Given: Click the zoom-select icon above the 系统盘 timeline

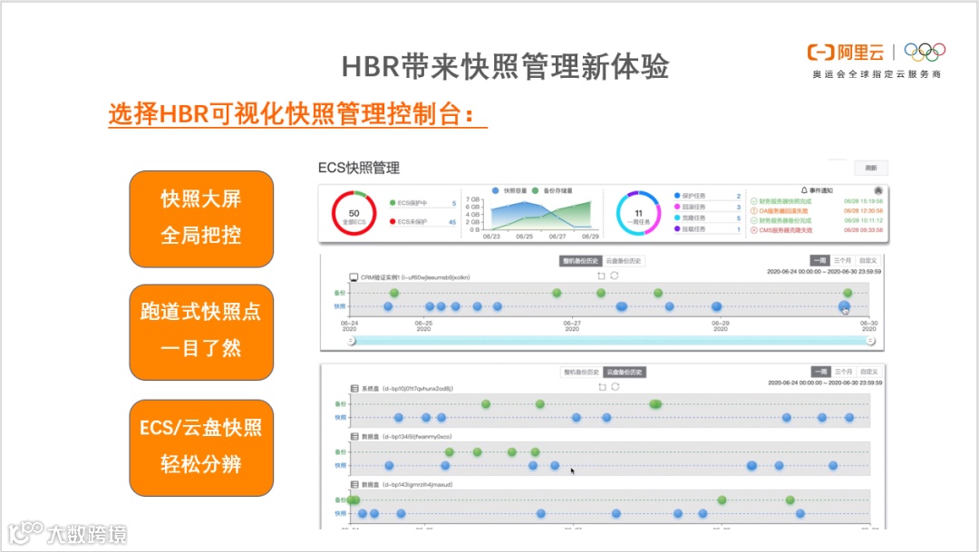Looking at the screenshot, I should [x=603, y=387].
